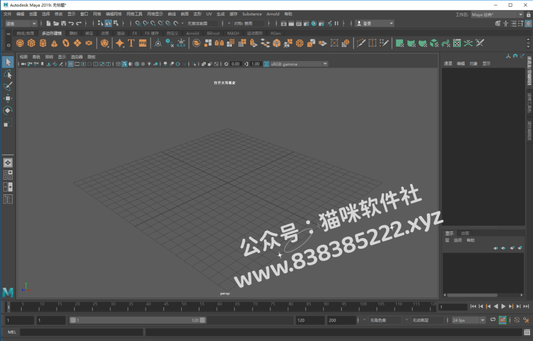Open the 登录 account dropdown
The image size is (533, 341).
375,24
